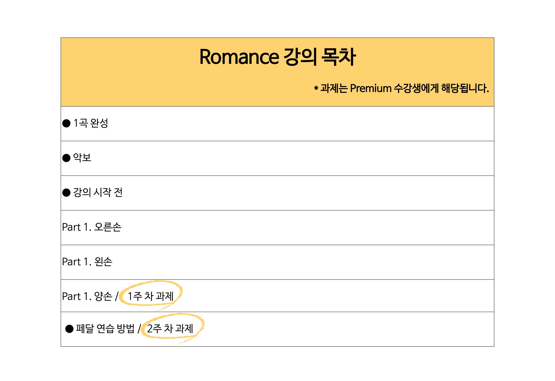Image resolution: width=555 pixels, height=381 pixels.
Task: Click the slash after 페달 연습 방법
Action: [x=139, y=328]
